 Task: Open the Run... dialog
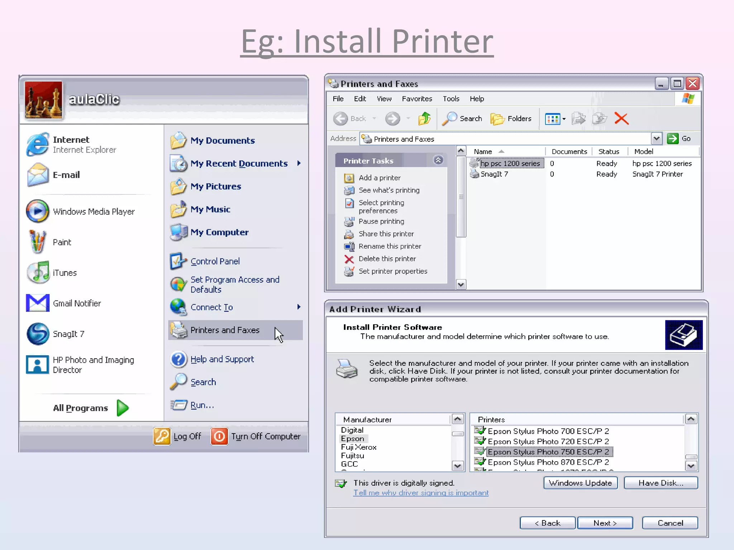tap(193, 405)
